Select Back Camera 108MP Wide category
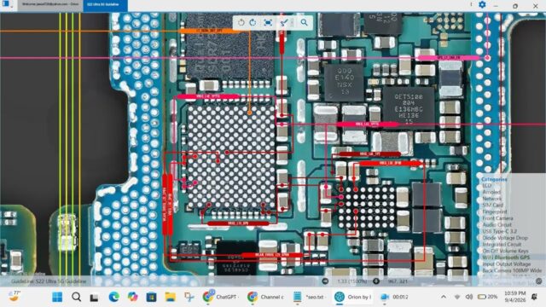Screen dimensions: 546x307 coord(512,270)
